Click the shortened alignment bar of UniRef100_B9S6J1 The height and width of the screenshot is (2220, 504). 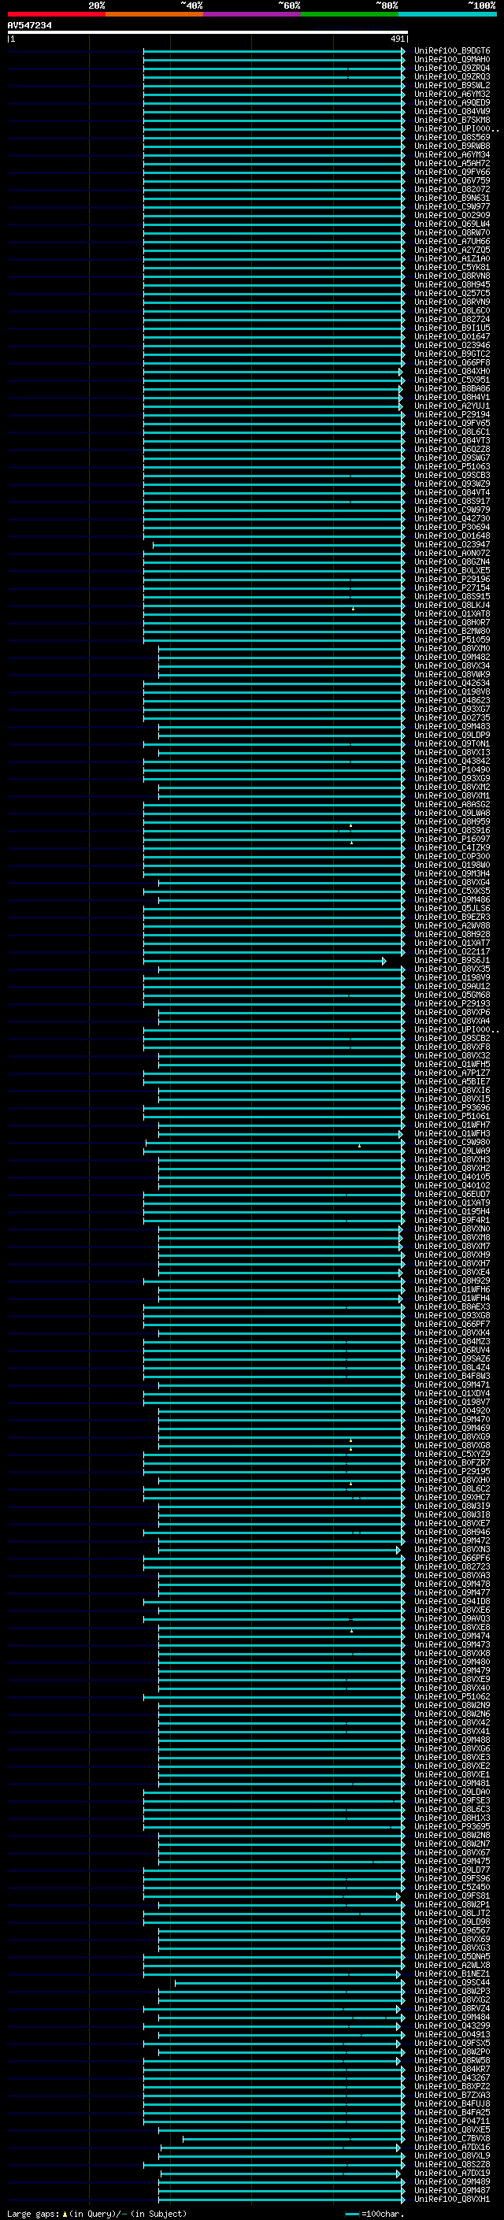tap(265, 961)
